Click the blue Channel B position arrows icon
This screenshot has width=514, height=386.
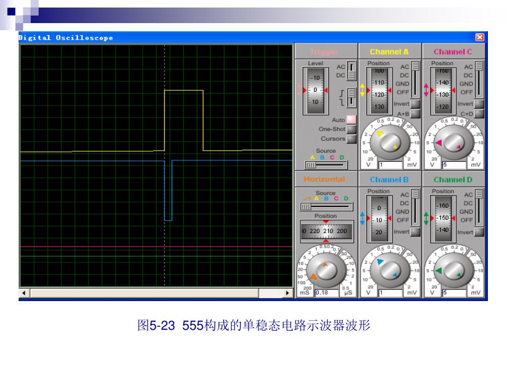pyautogui.click(x=362, y=218)
